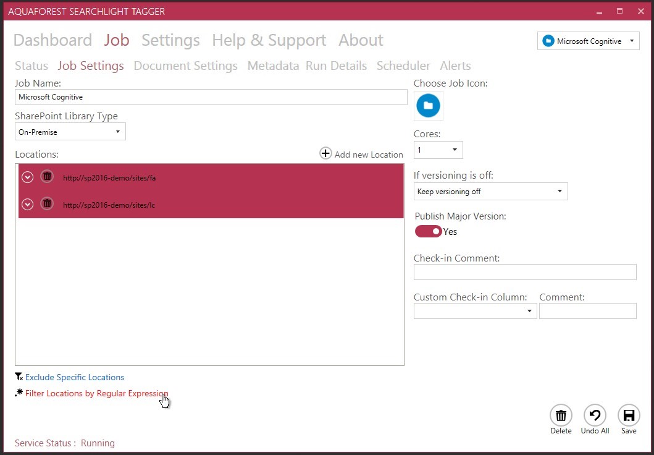
Task: Click the Add new Location plus icon
Action: pos(325,153)
